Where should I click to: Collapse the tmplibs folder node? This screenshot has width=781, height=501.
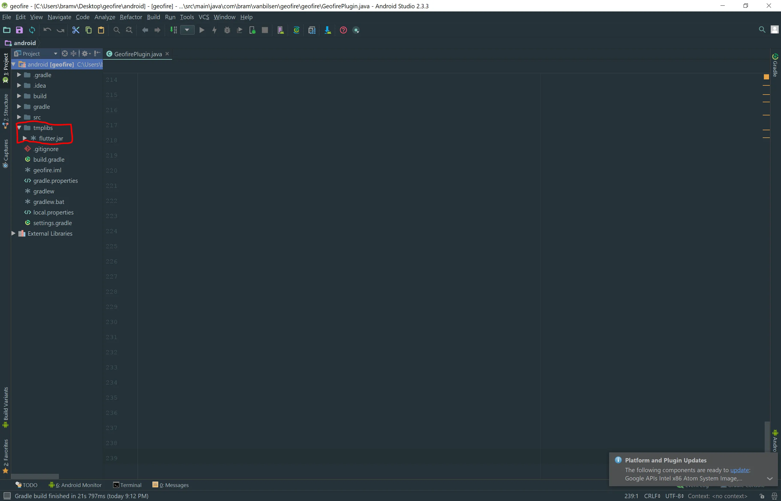19,128
